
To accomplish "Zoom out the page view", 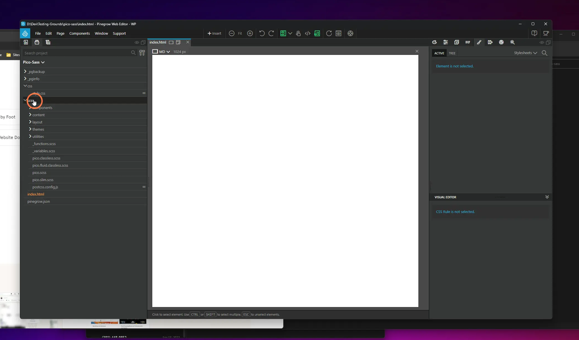I will (231, 33).
